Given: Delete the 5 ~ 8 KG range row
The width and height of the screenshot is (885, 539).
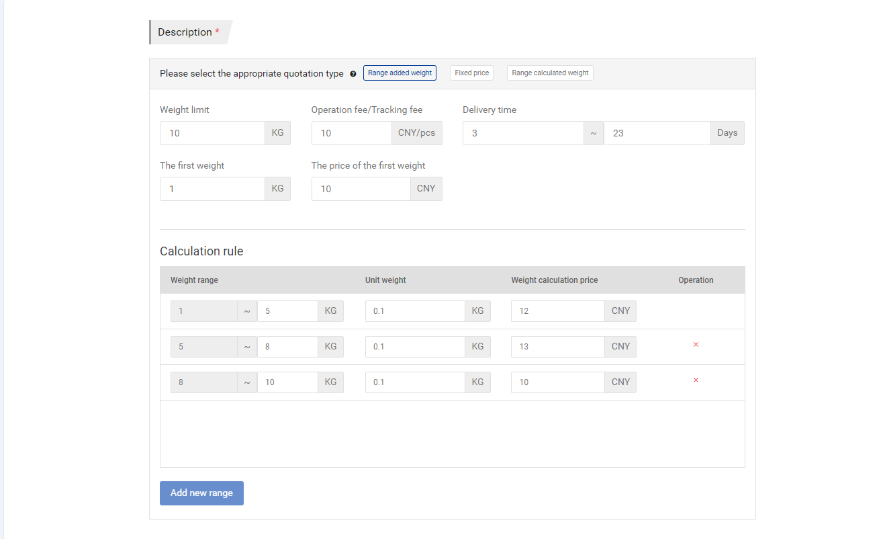Looking at the screenshot, I should (696, 345).
